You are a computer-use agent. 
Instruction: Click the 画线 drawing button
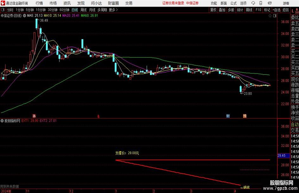249,10
